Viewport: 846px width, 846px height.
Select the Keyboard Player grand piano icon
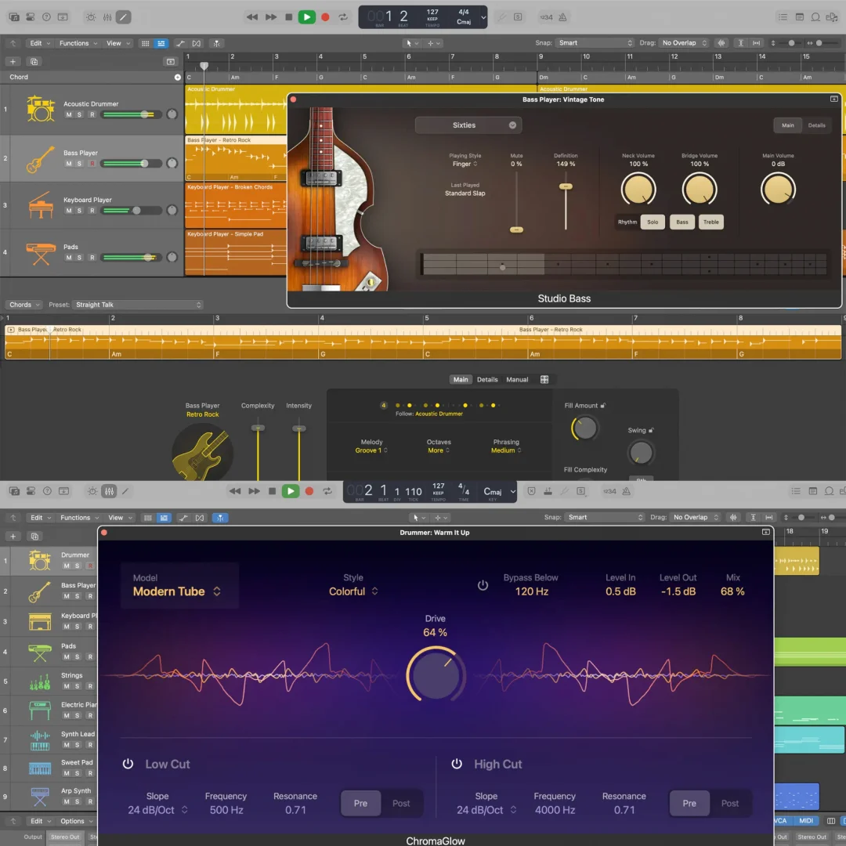tap(41, 206)
